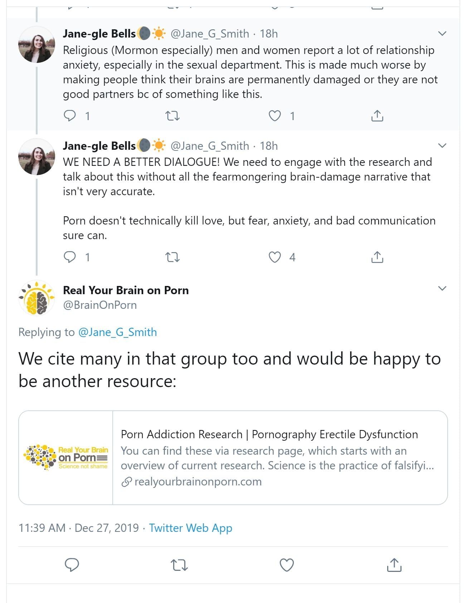Viewport: 472px width, 603px height.
Task: Expand options chevron on 'BETTER DIALOGUE' tweet
Action: point(442,145)
